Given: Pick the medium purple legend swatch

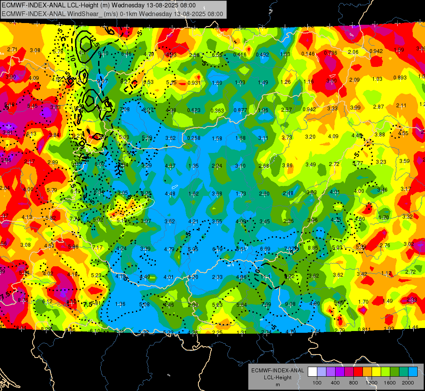Looking at the screenshot, I should point(330,372).
